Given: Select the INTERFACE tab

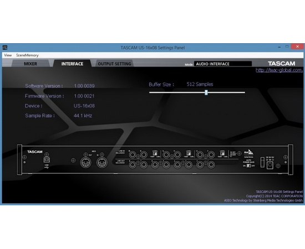Looking at the screenshot, I should coord(72,64).
